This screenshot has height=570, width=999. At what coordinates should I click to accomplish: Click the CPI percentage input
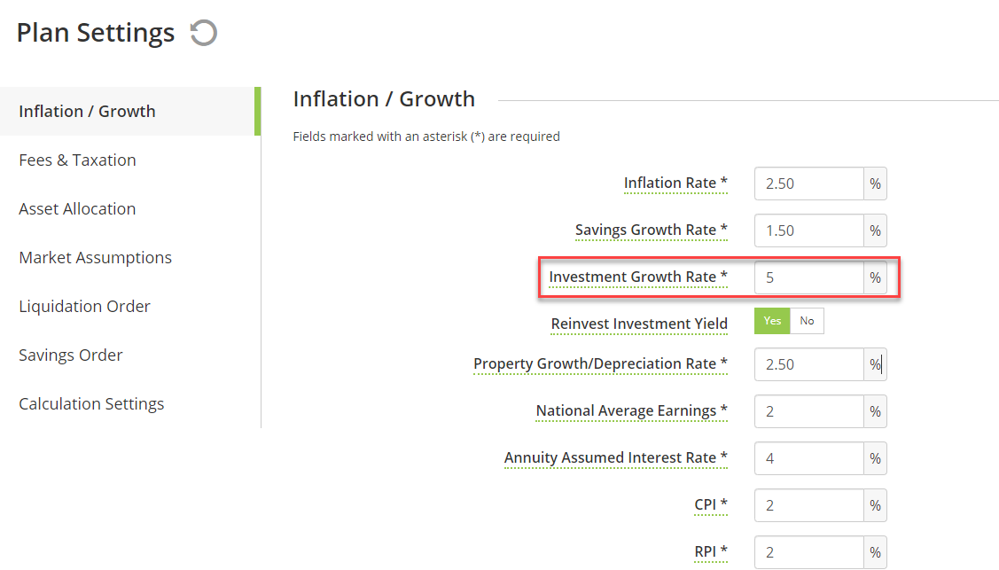[x=809, y=505]
